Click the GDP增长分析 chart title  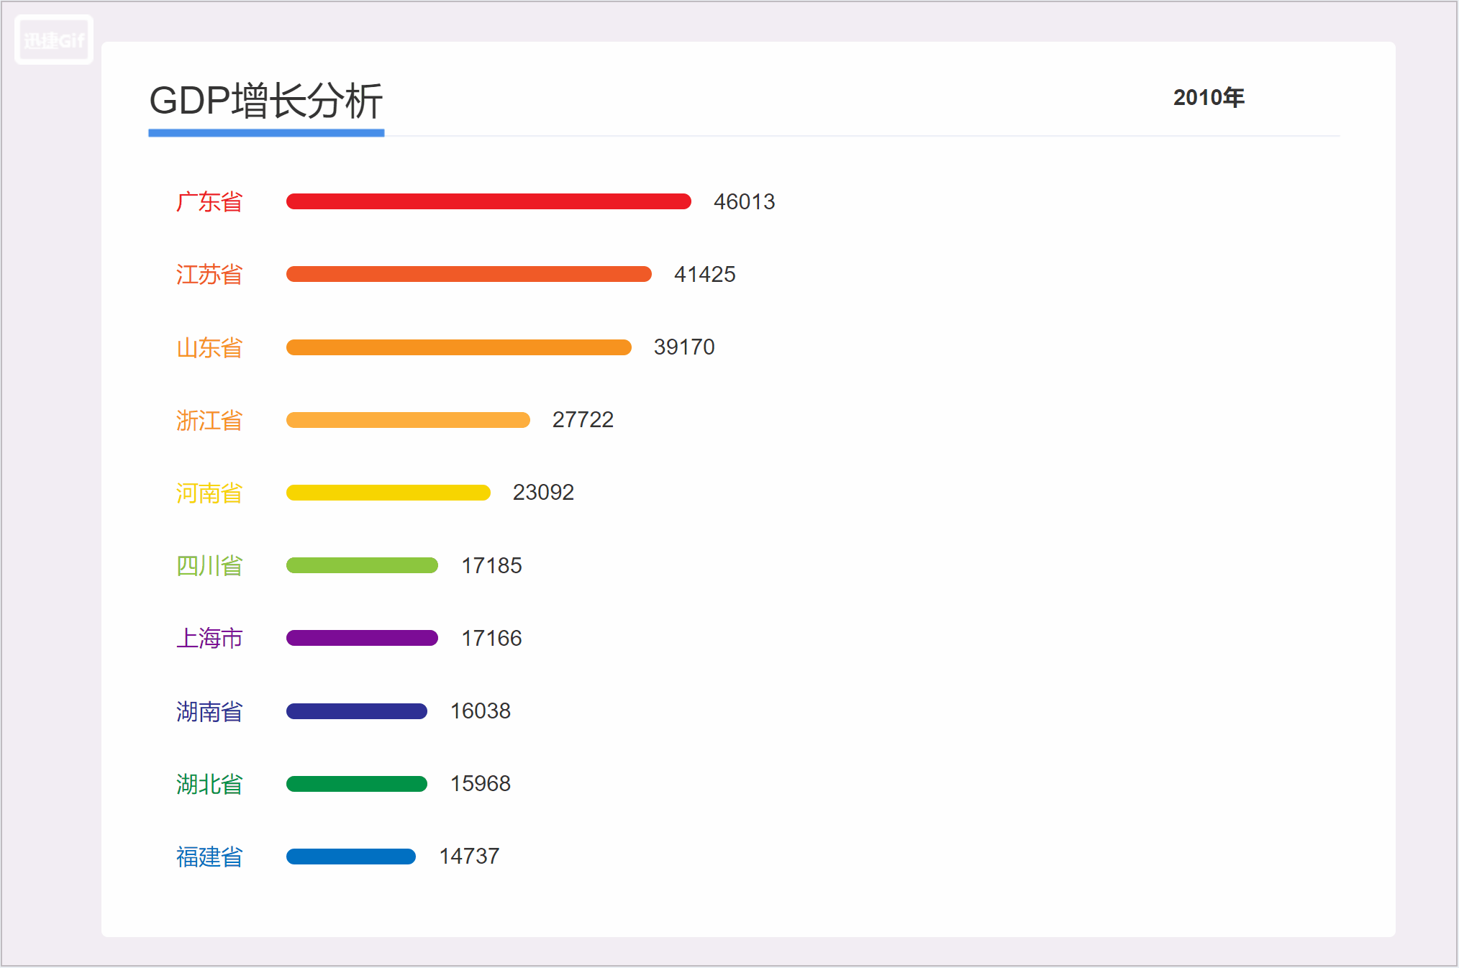[x=267, y=102]
